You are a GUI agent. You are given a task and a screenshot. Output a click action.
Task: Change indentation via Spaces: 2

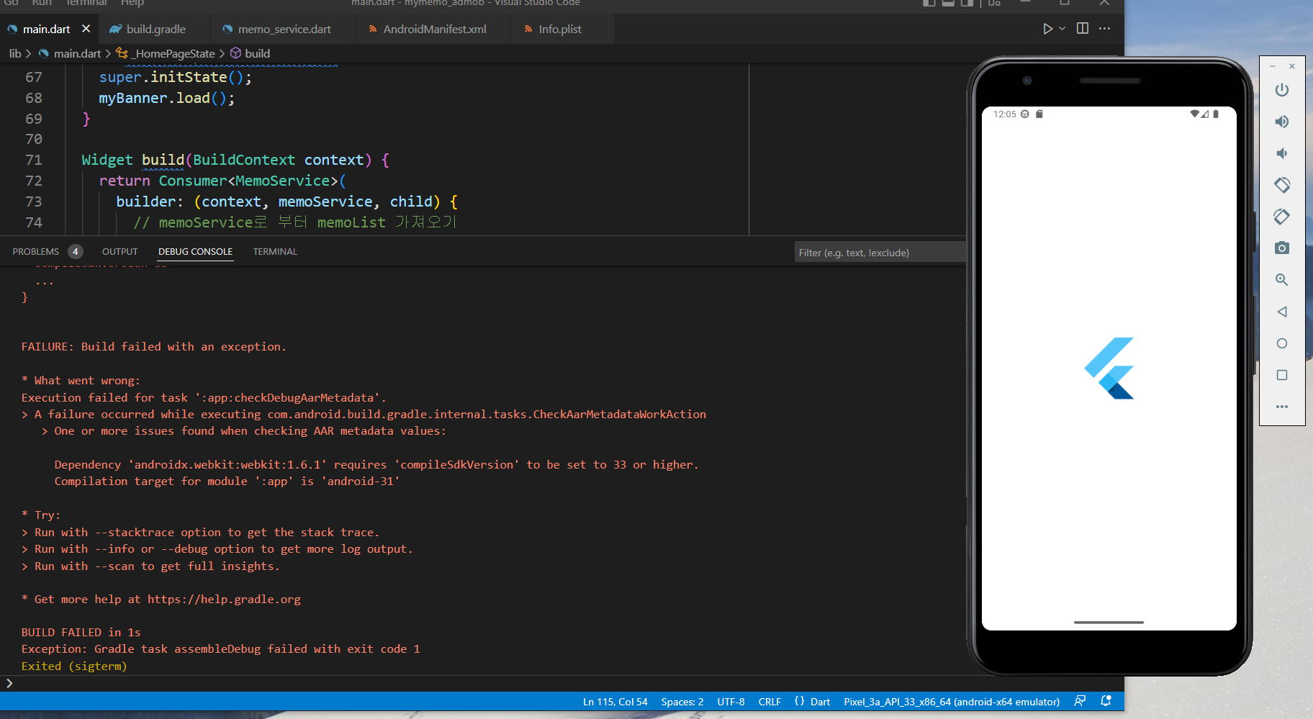point(682,702)
